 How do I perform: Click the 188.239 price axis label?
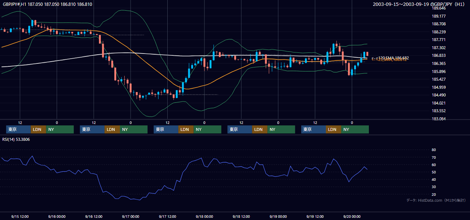click(x=439, y=32)
